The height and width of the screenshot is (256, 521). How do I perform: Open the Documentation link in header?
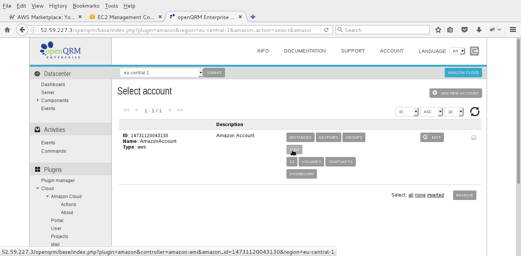305,51
